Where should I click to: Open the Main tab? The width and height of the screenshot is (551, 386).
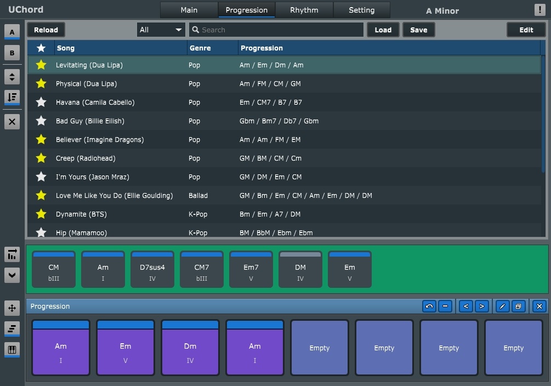tap(189, 10)
